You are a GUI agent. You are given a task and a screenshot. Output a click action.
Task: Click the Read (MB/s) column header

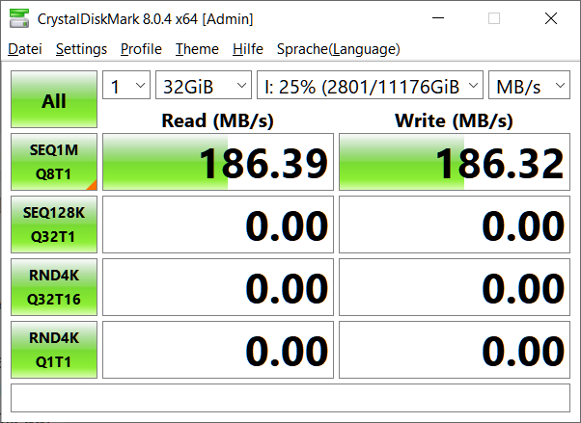click(218, 120)
